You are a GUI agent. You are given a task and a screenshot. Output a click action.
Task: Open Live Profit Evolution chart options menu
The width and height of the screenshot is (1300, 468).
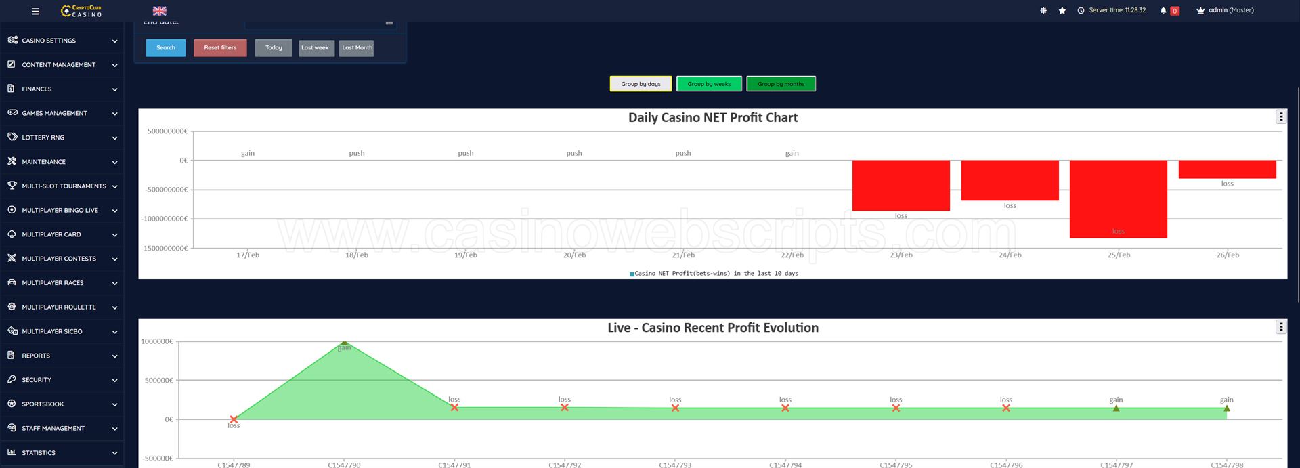pos(1280,327)
